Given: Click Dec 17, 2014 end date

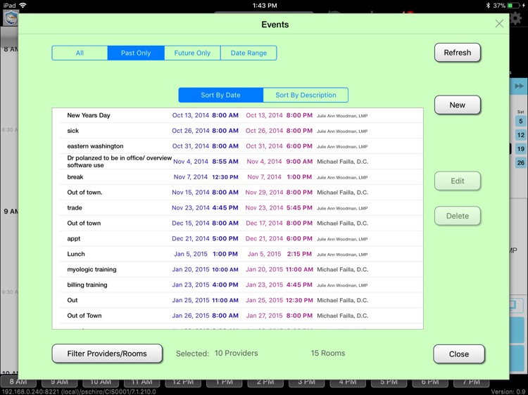Looking at the screenshot, I should point(264,224).
